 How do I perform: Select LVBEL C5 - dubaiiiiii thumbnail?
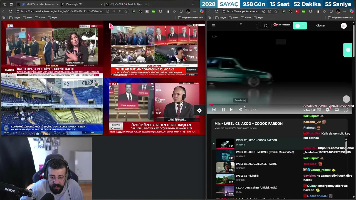click(225, 179)
